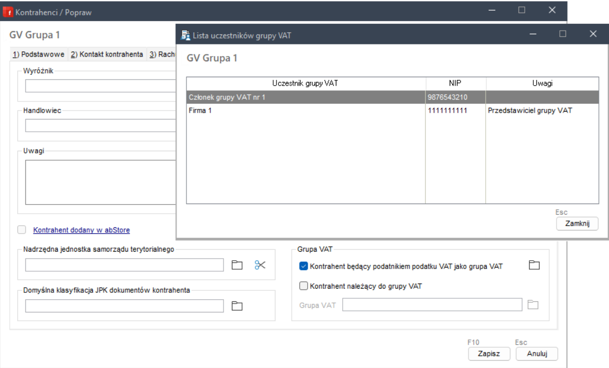Toggle Kontrahent dodany w abStore checkbox
The height and width of the screenshot is (368, 609).
(x=22, y=229)
